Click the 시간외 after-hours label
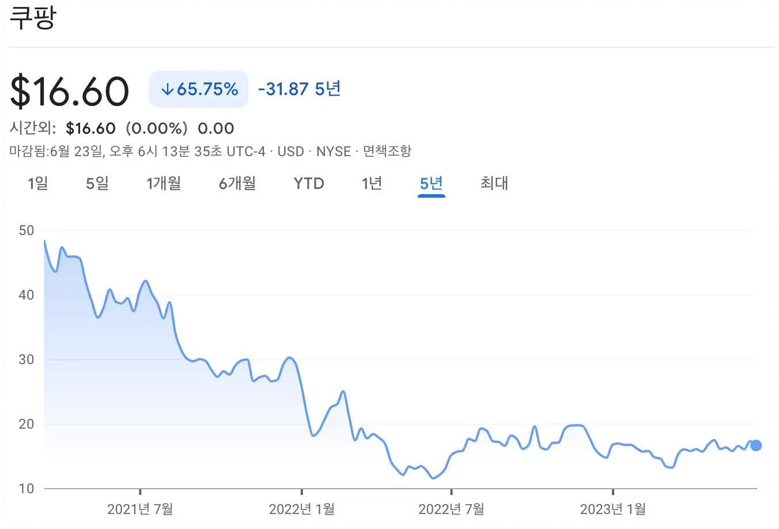779x529 pixels. pos(32,128)
